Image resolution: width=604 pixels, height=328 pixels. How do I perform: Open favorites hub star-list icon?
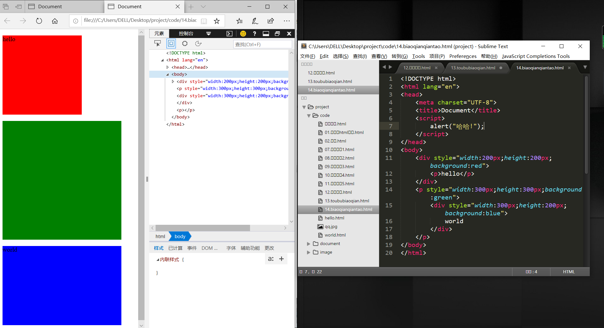tap(240, 21)
